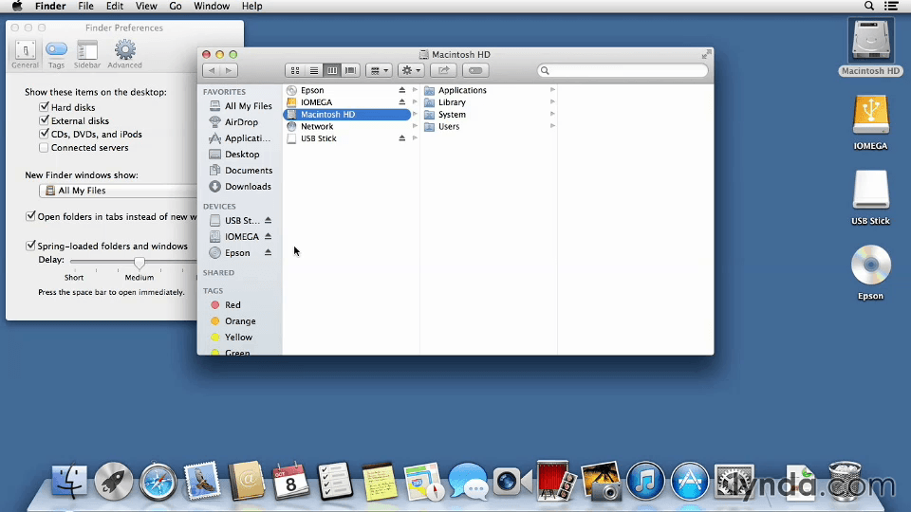Screen dimensions: 911x512
Task: Expand the Users folder arrow
Action: pyautogui.click(x=552, y=126)
